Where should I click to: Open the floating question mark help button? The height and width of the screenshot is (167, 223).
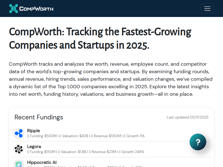pos(198,142)
